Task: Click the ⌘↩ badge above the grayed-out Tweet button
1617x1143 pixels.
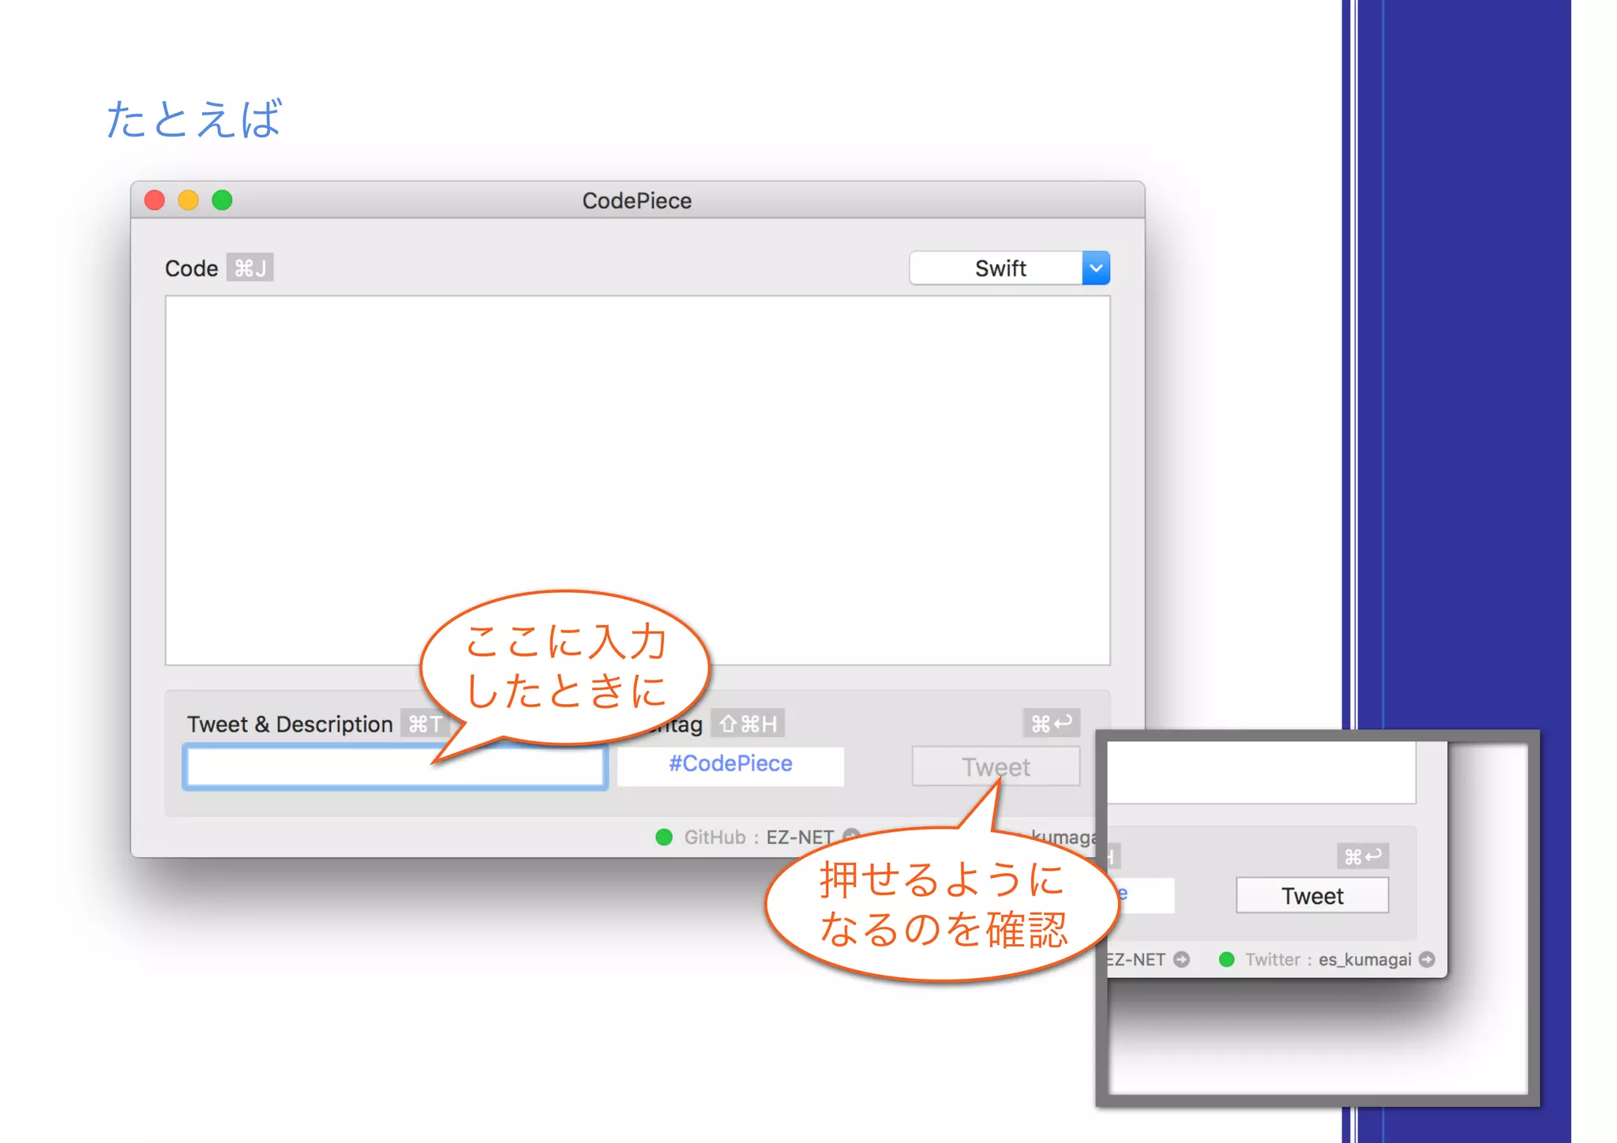Action: coord(1051,723)
